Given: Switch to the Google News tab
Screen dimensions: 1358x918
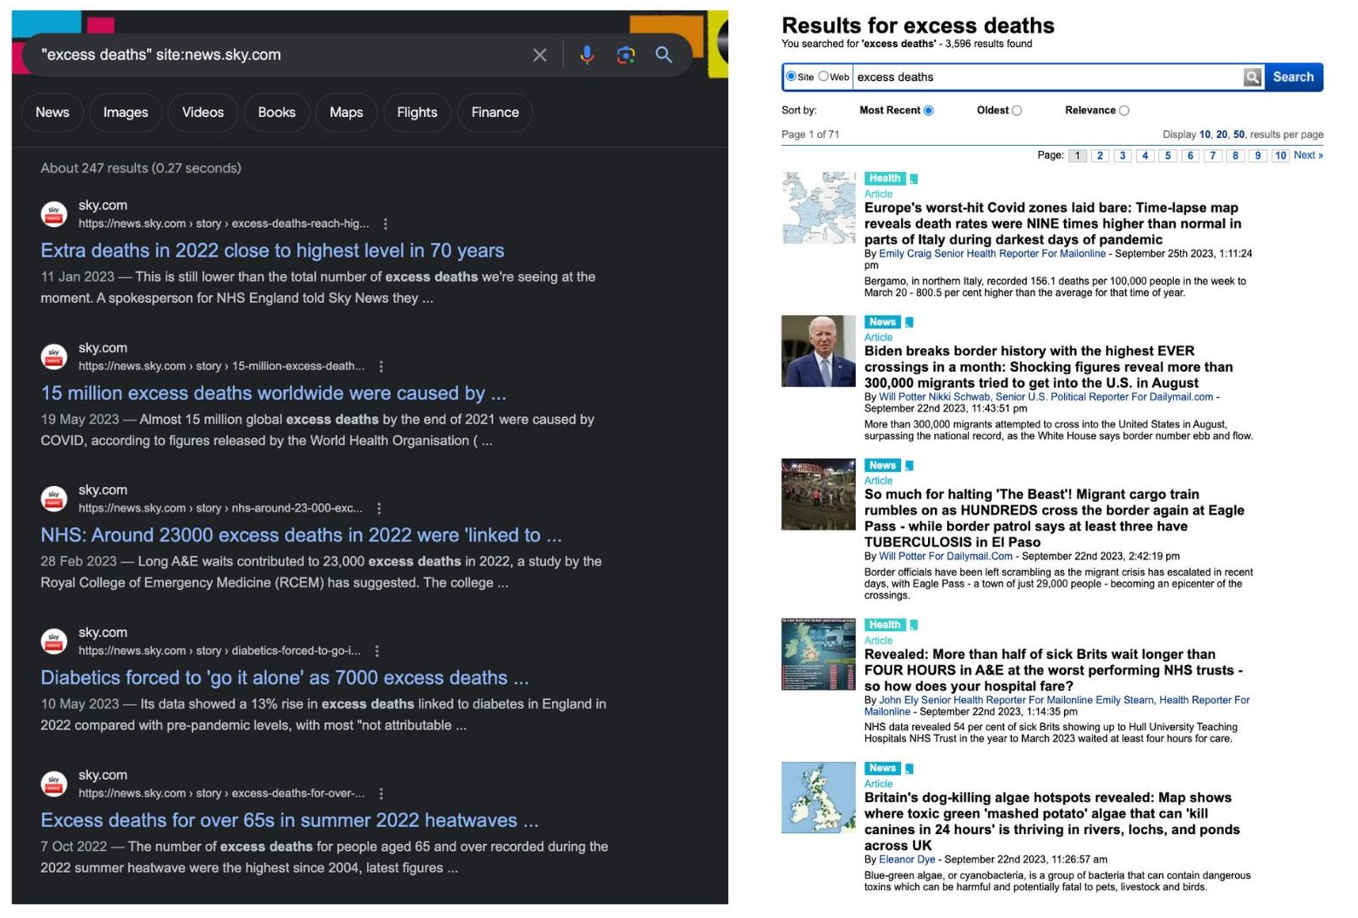Looking at the screenshot, I should coord(52,113).
